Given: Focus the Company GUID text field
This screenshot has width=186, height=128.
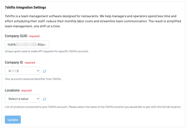Looking at the screenshot, I should (x=27, y=44).
